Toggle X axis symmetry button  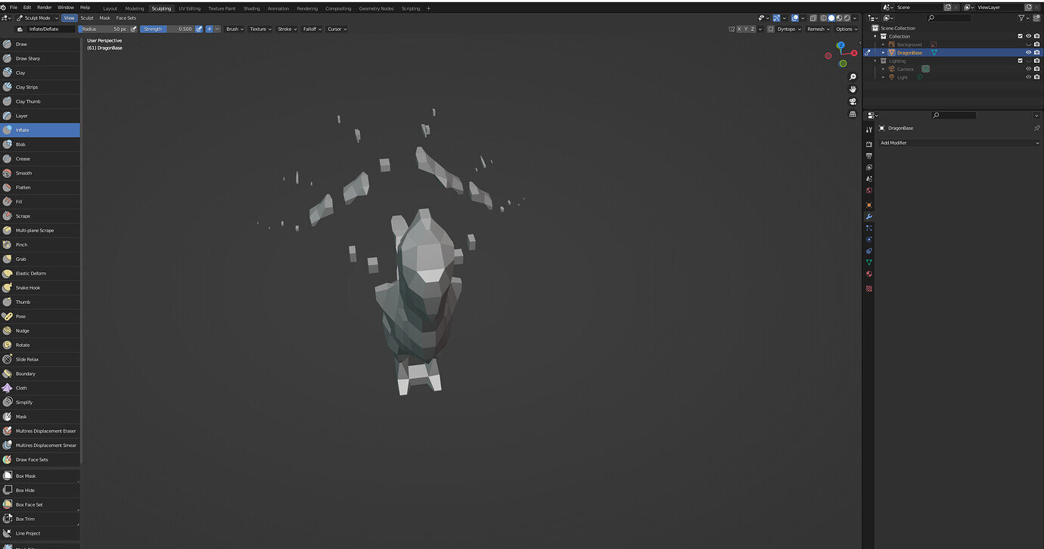740,29
